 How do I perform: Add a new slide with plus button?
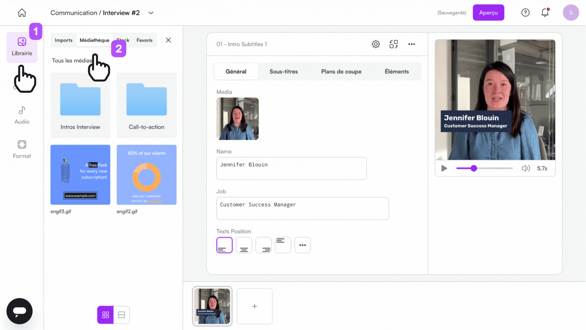point(255,306)
